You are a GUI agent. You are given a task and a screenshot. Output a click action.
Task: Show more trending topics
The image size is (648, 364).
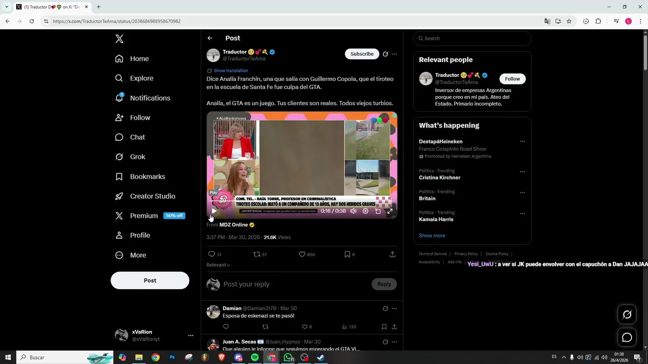click(x=432, y=236)
